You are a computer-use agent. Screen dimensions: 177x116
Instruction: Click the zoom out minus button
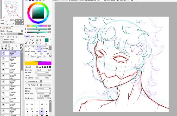coord(17,21)
